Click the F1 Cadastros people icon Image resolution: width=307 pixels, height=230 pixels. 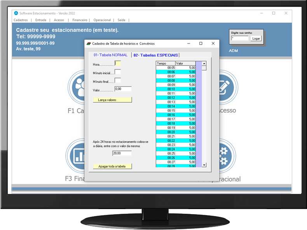click(x=77, y=85)
